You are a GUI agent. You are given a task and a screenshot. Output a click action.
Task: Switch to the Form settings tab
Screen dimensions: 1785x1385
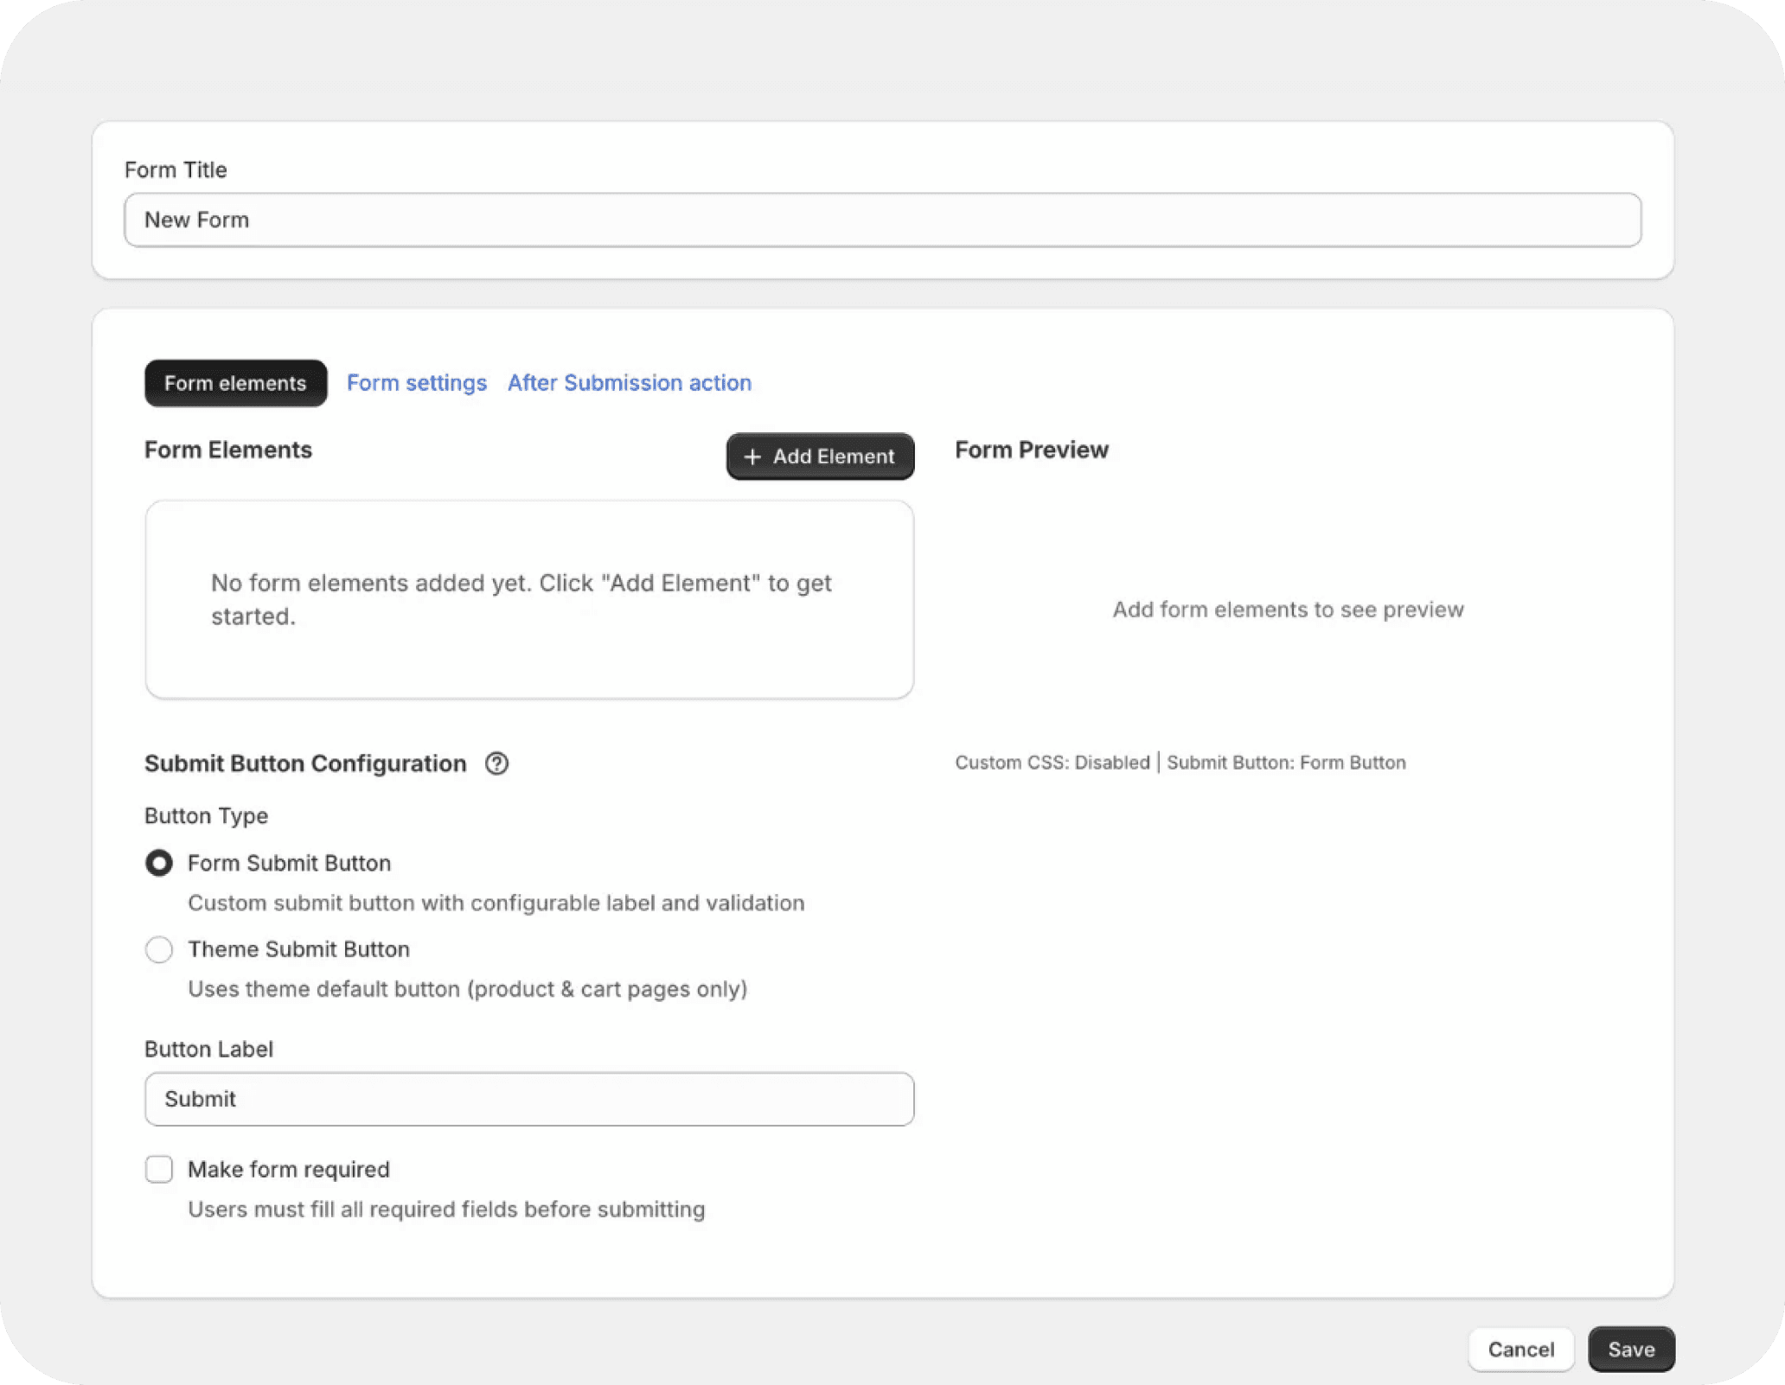point(416,383)
